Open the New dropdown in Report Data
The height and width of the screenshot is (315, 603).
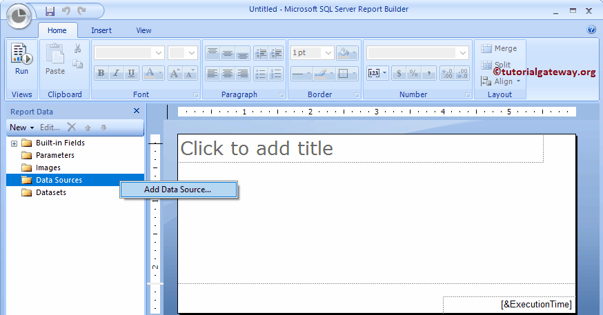tap(21, 127)
